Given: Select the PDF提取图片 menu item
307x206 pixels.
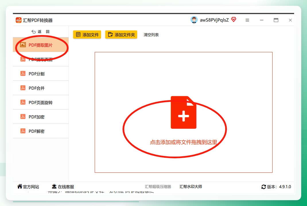Looking at the screenshot, I should (41, 45).
